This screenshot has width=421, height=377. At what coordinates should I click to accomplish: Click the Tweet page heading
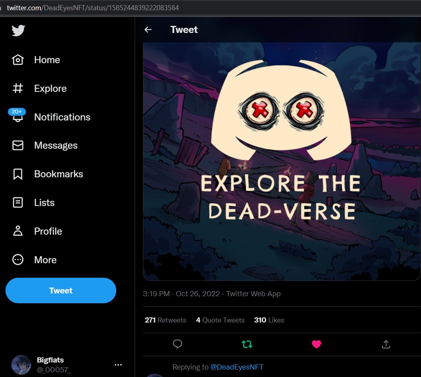pyautogui.click(x=184, y=29)
